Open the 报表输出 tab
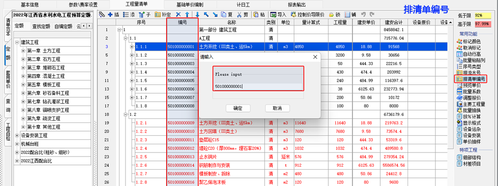 coord(297,5)
